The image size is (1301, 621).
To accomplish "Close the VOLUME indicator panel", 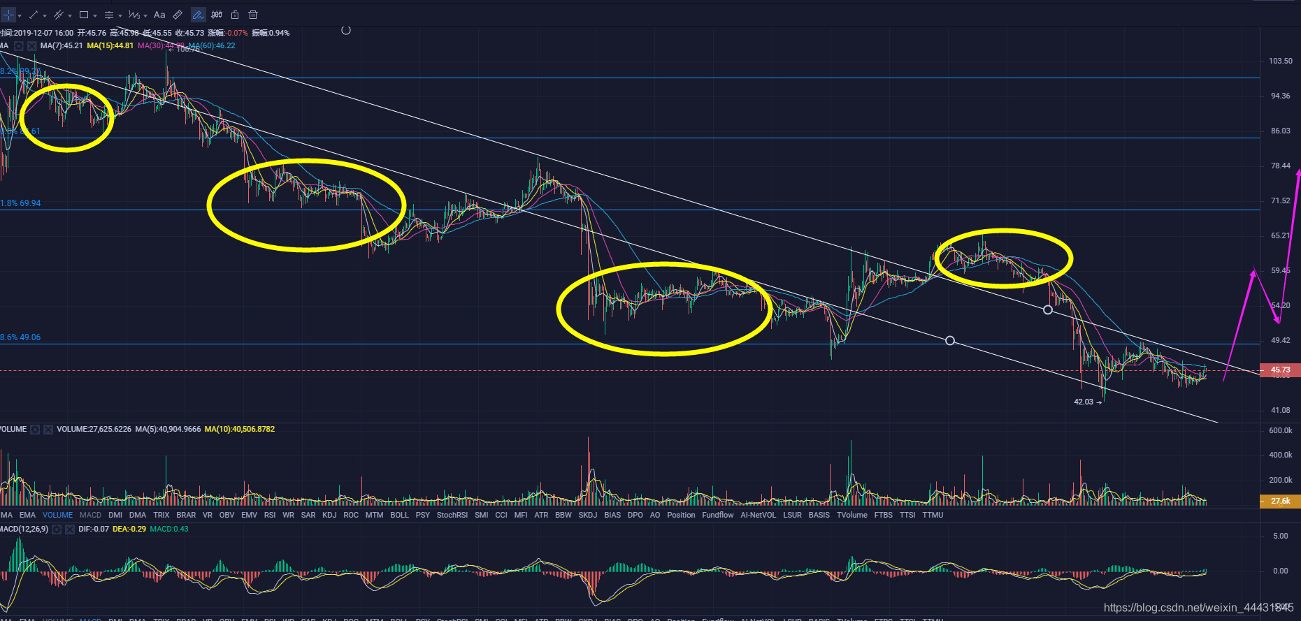I will 48,430.
